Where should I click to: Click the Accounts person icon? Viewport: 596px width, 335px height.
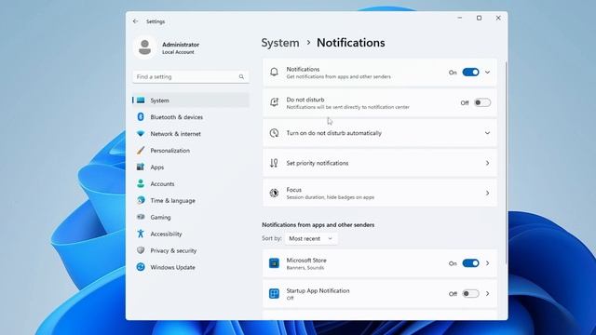click(x=141, y=184)
